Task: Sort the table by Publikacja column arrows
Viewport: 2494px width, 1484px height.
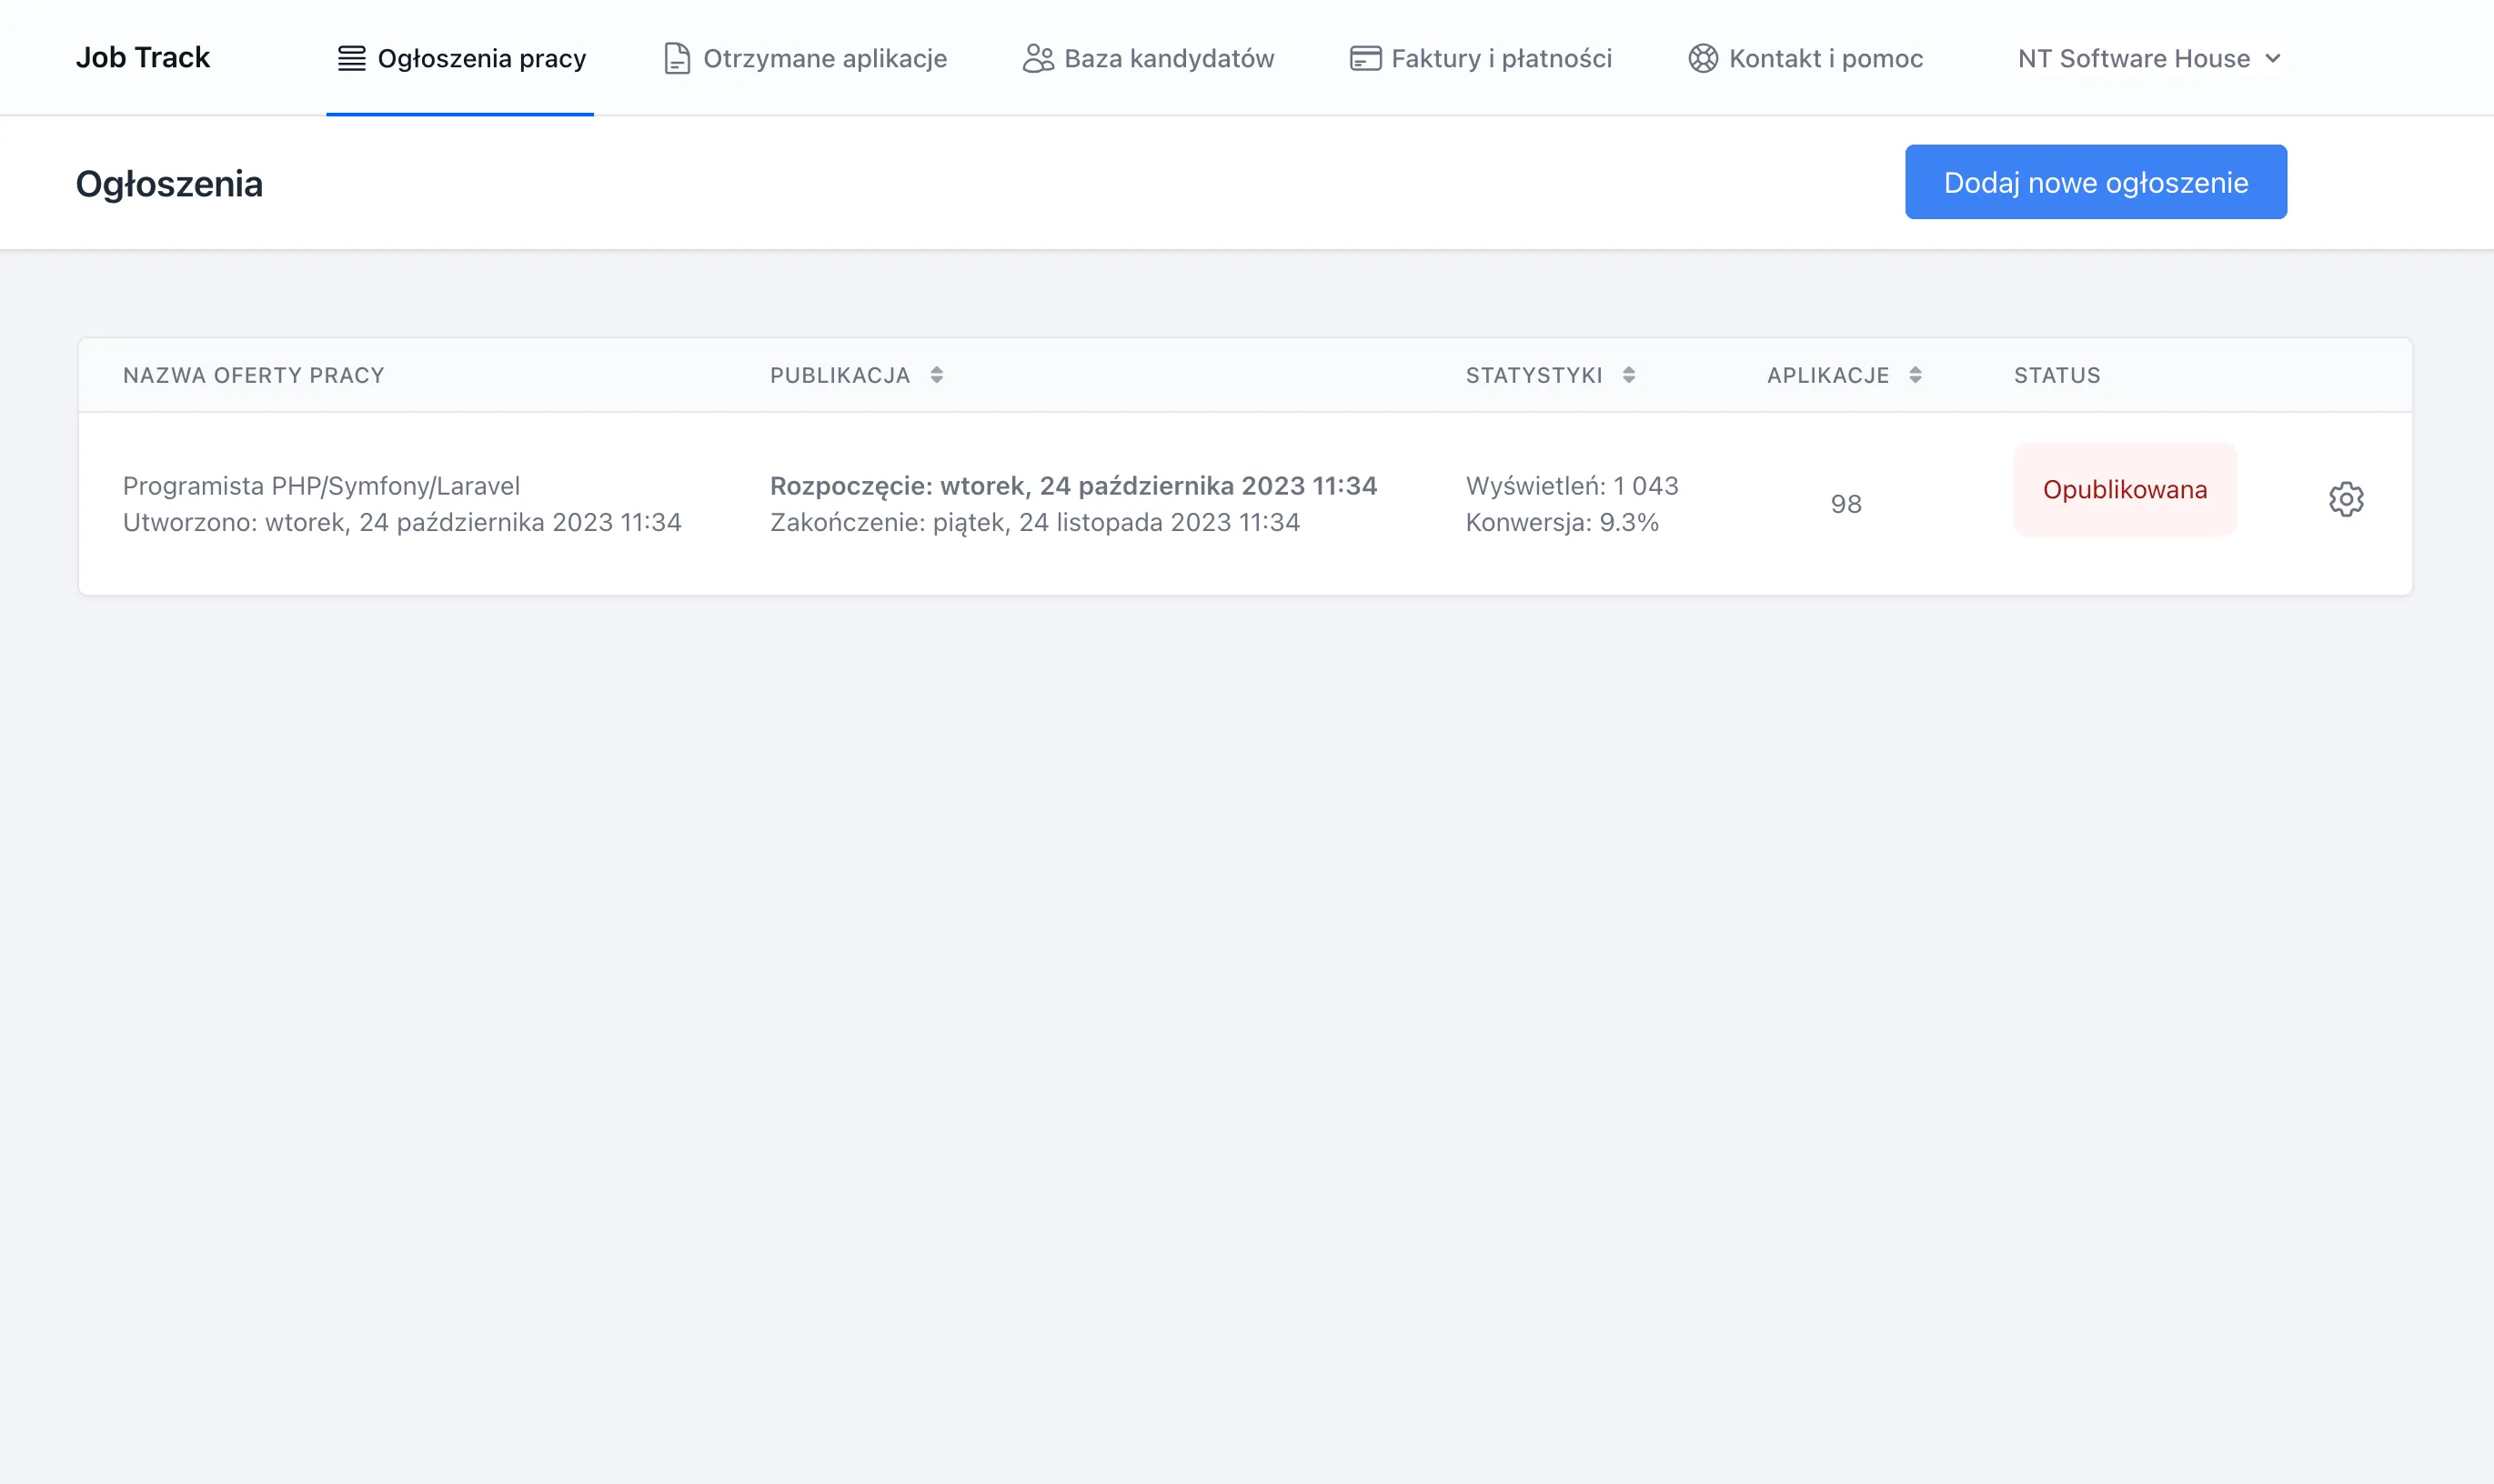Action: [936, 375]
